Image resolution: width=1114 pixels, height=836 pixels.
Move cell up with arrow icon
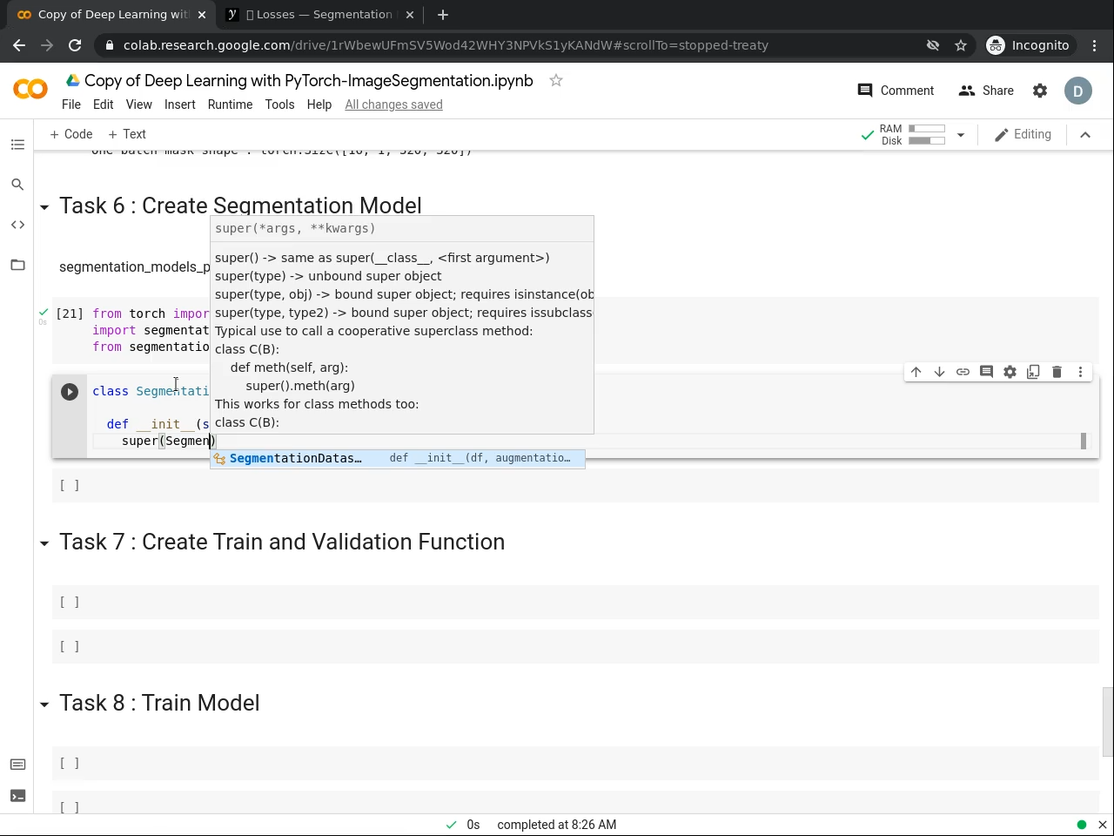pyautogui.click(x=916, y=372)
